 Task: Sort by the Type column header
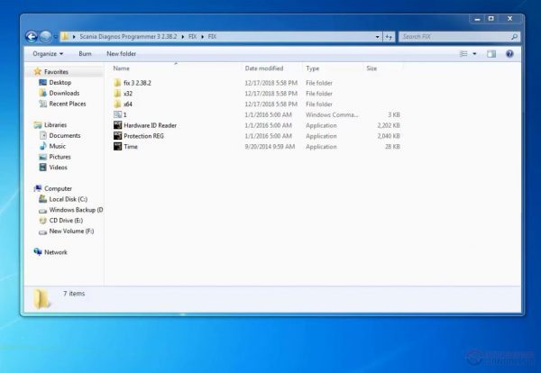[312, 68]
